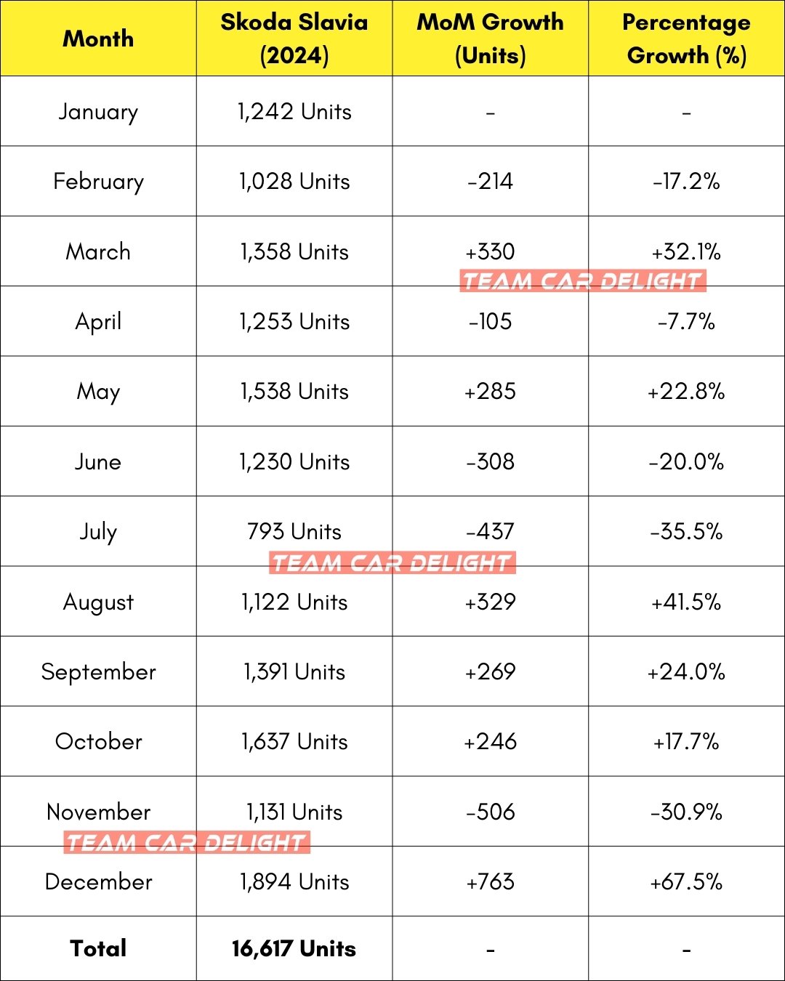Select the Skoda Slavia (2024) header cell
The width and height of the screenshot is (785, 981).
click(294, 39)
